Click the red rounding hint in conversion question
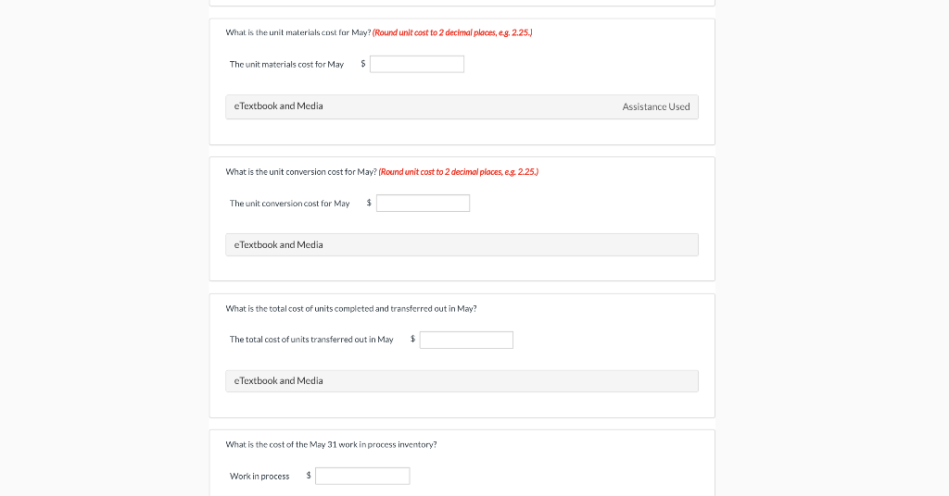Viewport: 949px width, 496px height. click(459, 171)
